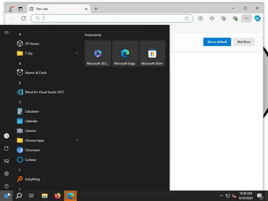Add this page to favorites star
Screen dimensions: 268x201
tap(186, 18)
